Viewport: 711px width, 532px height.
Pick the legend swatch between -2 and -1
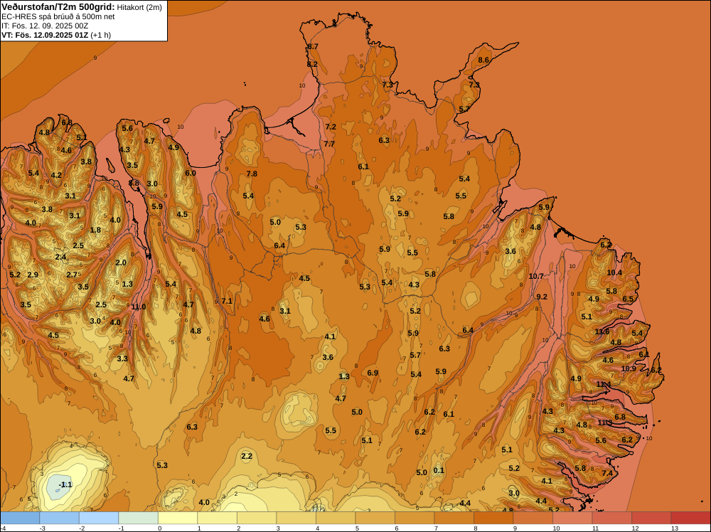click(x=99, y=518)
